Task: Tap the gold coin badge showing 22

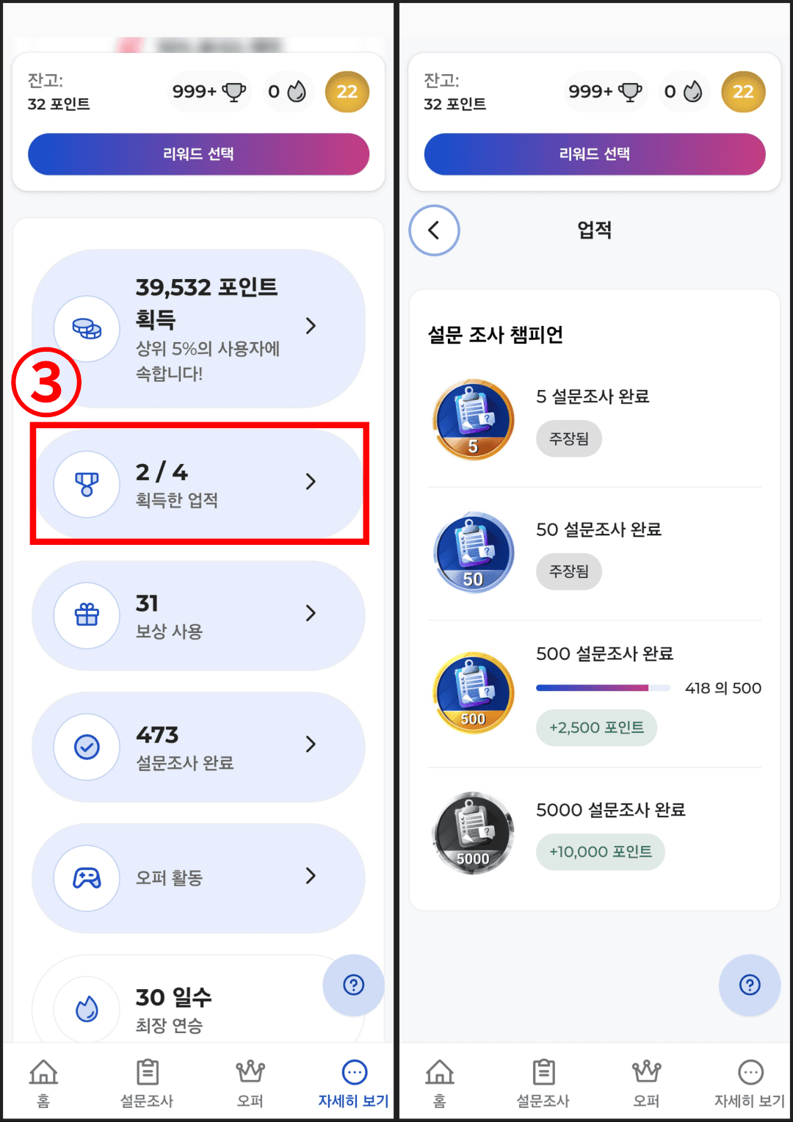Action: tap(347, 91)
